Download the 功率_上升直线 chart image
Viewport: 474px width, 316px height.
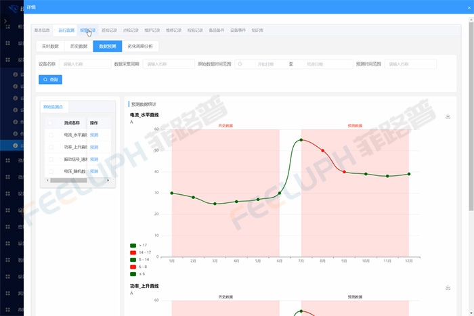pos(448,288)
